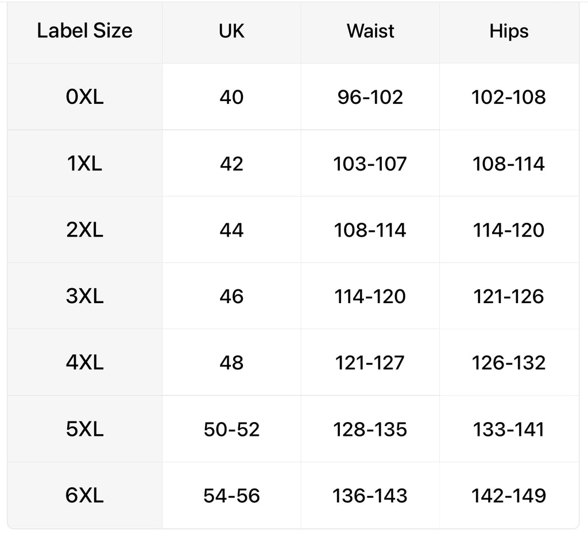Click waist value 96-102
The width and height of the screenshot is (588, 534).
coord(370,97)
